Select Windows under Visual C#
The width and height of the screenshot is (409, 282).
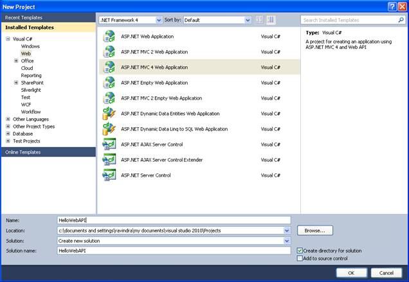coord(30,46)
